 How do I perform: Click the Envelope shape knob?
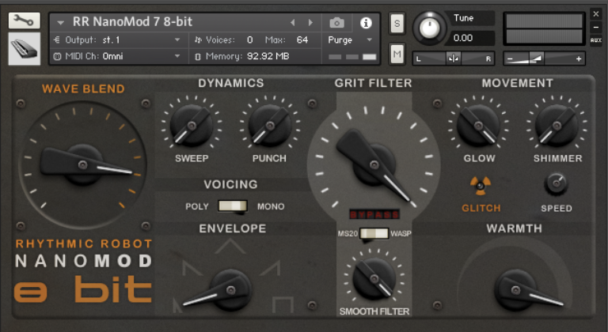click(230, 290)
